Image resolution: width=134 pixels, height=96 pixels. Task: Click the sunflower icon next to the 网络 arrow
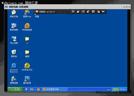click(x=39, y=89)
